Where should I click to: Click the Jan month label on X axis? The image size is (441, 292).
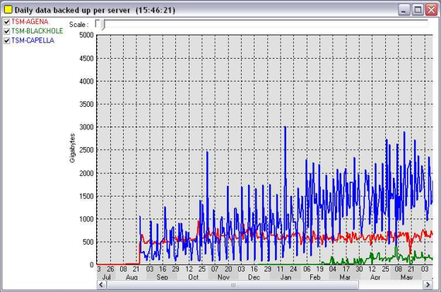(x=285, y=277)
